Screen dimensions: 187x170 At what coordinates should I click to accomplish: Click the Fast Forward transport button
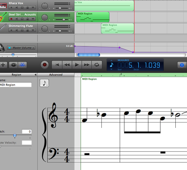pyautogui.click(x=87, y=65)
